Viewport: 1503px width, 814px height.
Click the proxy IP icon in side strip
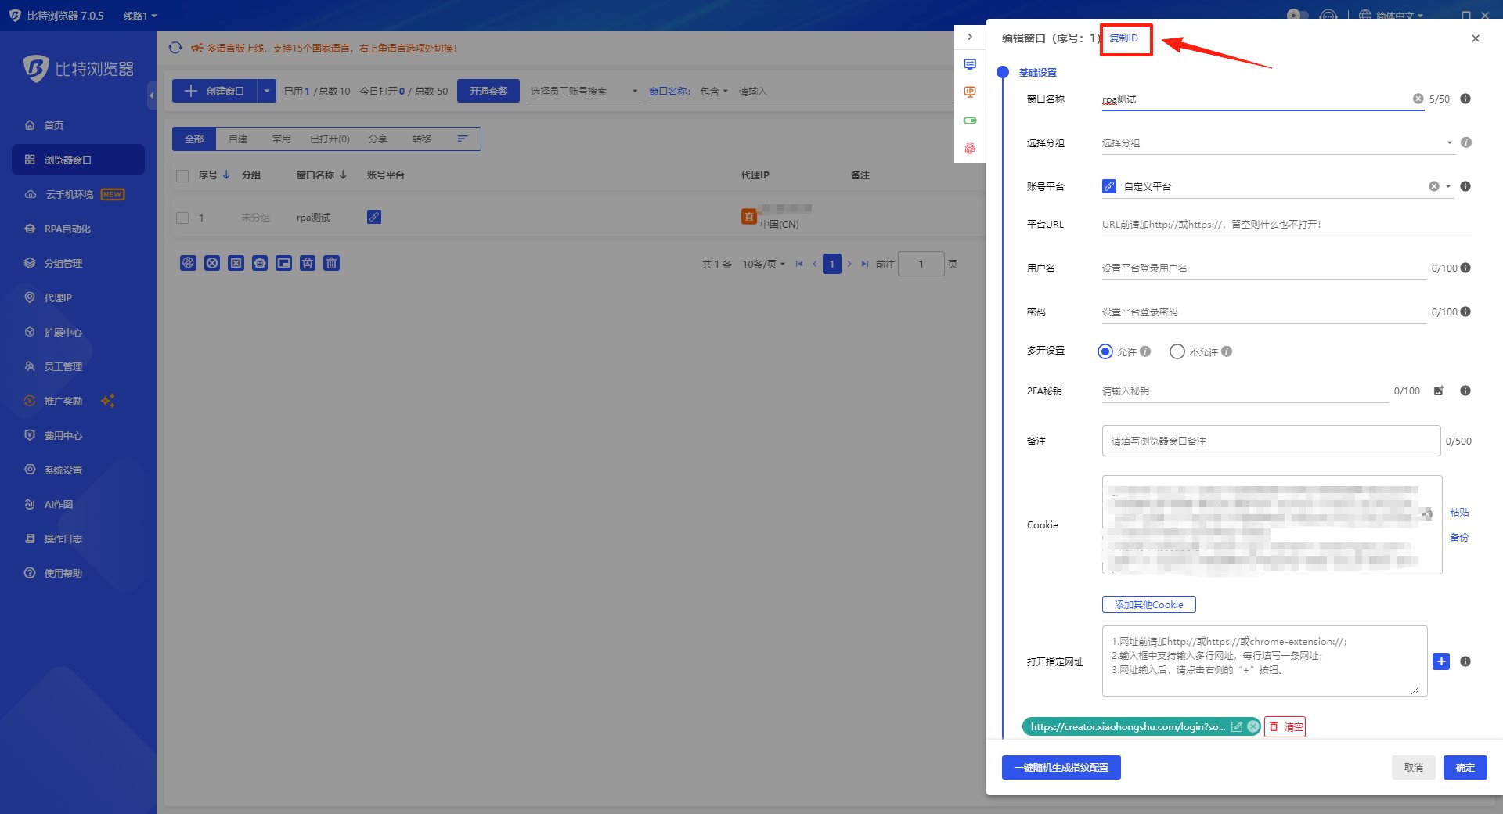pyautogui.click(x=970, y=92)
